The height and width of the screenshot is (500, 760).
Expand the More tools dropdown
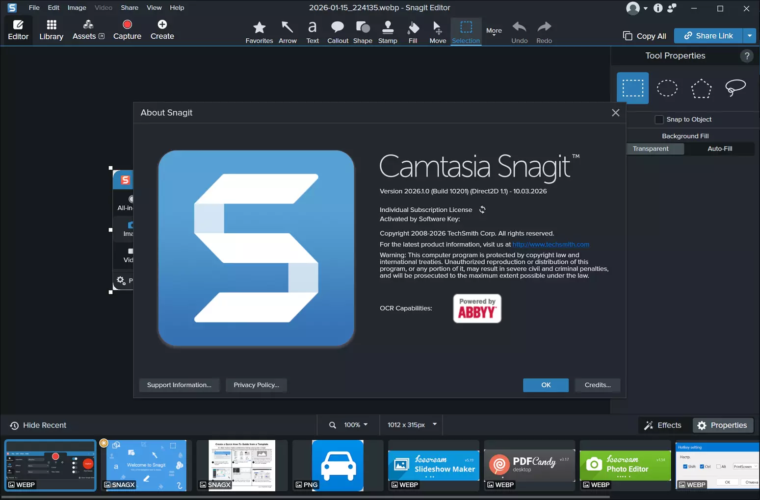494,31
